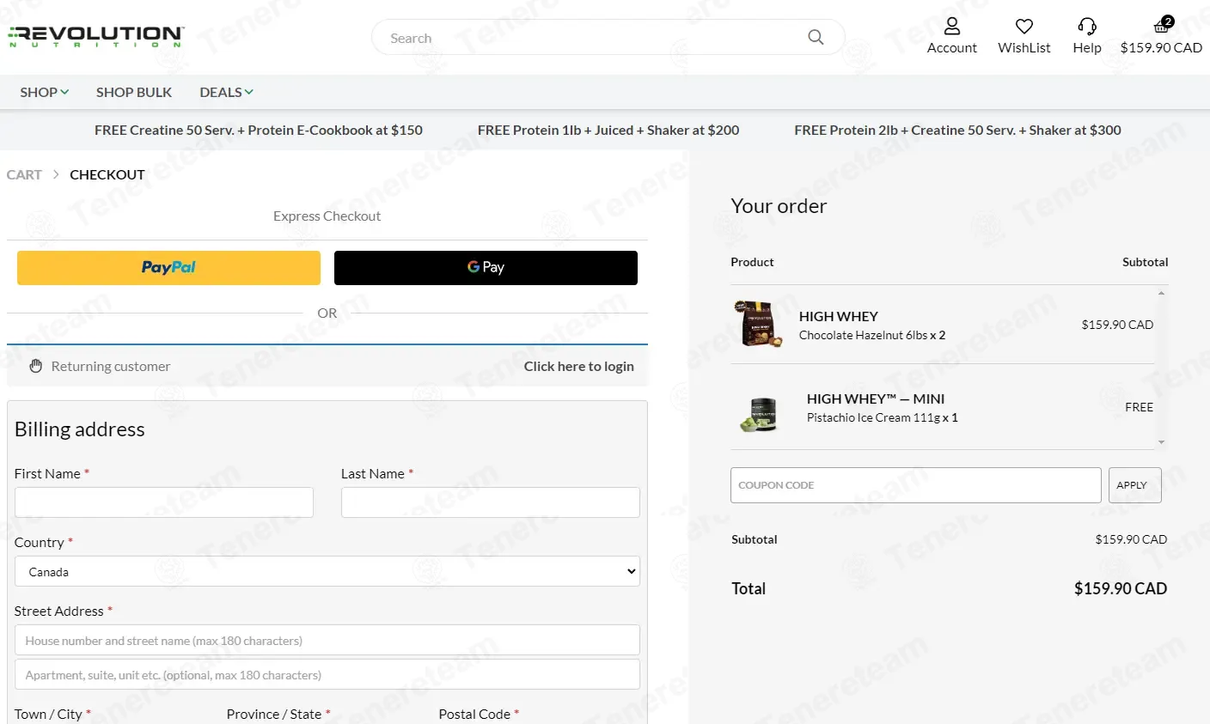
Task: Click 'FREE Protein 1lb + Juiced + Shaker at $200'
Action: pyautogui.click(x=608, y=130)
